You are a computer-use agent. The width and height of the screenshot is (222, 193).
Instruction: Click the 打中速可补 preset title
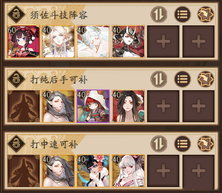click(x=54, y=144)
